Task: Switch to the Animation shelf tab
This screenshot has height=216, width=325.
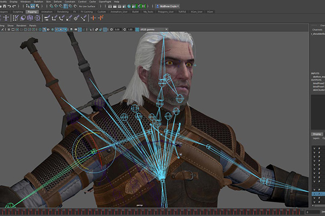Action: click(47, 12)
